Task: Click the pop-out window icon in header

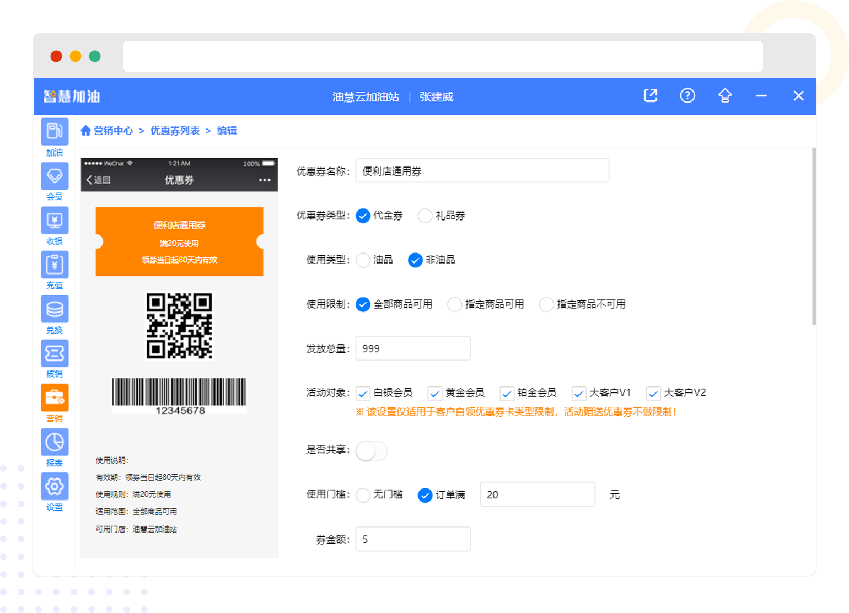Action: tap(651, 96)
